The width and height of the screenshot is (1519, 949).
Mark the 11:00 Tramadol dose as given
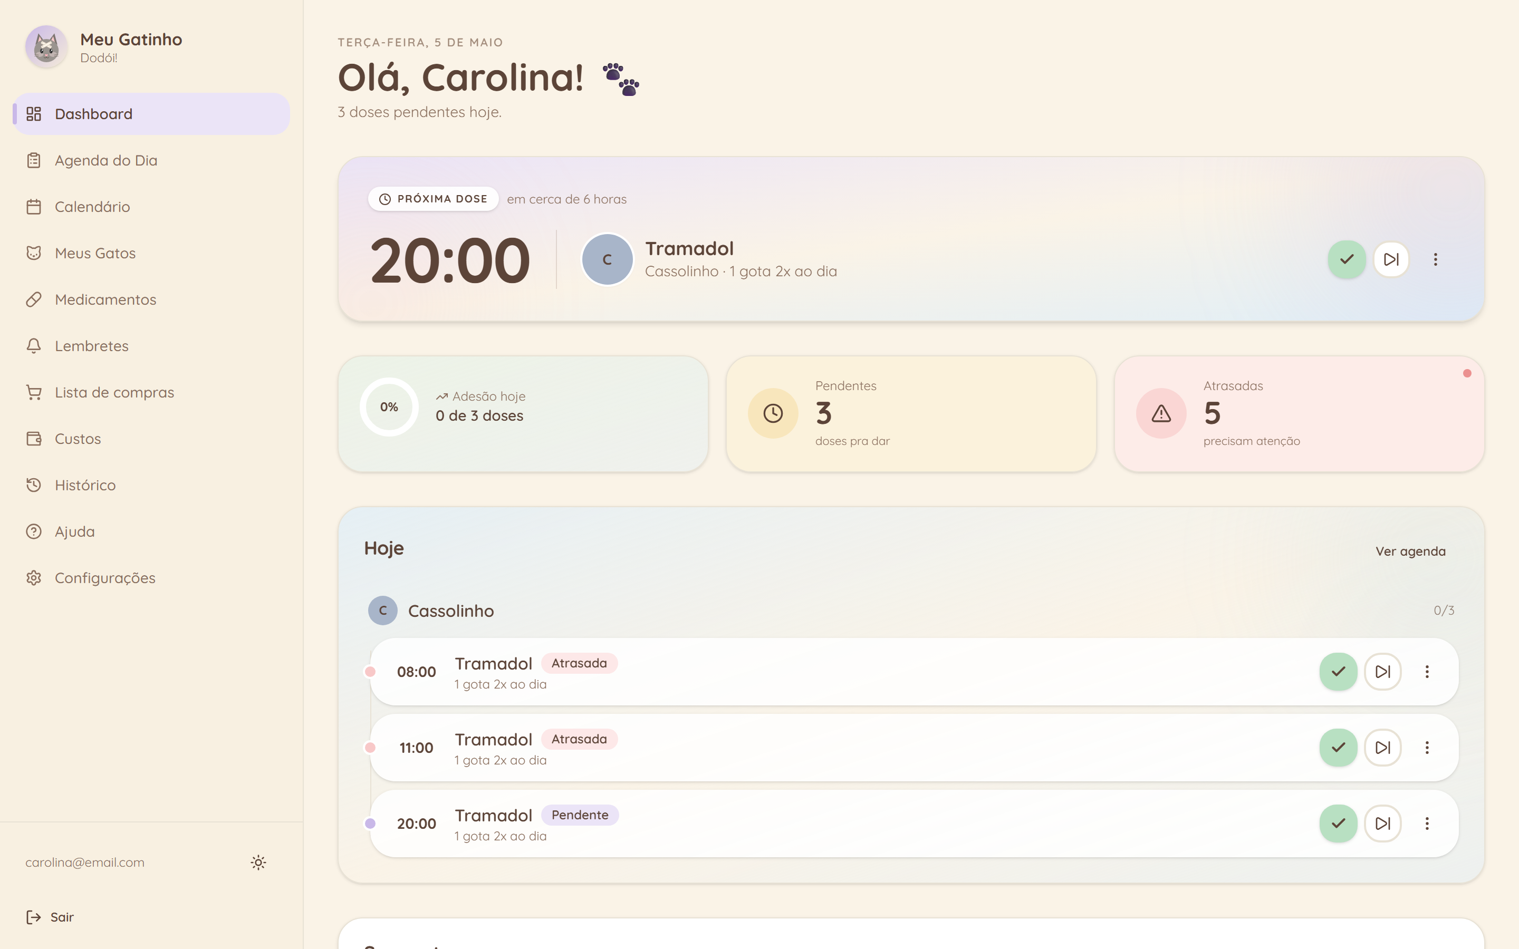1338,748
